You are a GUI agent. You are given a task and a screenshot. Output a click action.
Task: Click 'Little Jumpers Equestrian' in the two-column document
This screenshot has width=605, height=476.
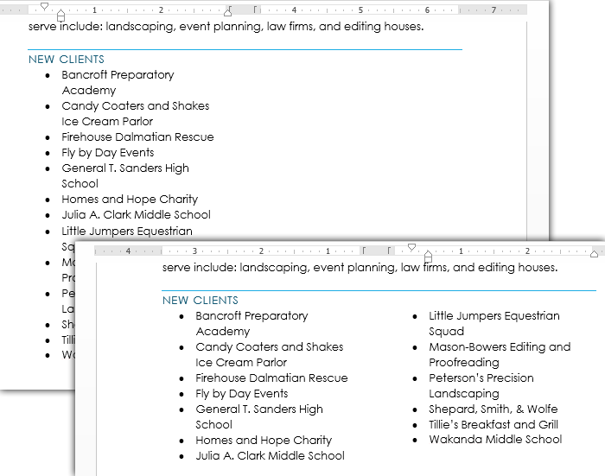click(494, 316)
